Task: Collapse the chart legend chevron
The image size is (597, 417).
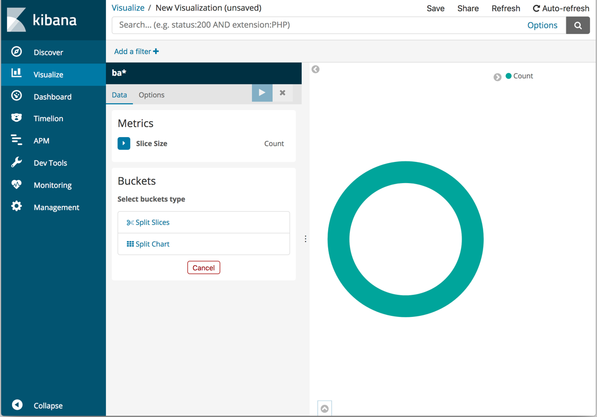Action: pyautogui.click(x=497, y=76)
